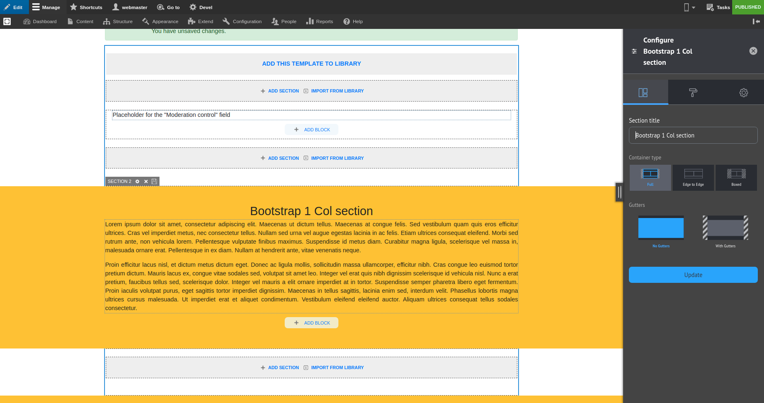The image size is (764, 403).
Task: Select the Edge to Edge container type
Action: (693, 178)
